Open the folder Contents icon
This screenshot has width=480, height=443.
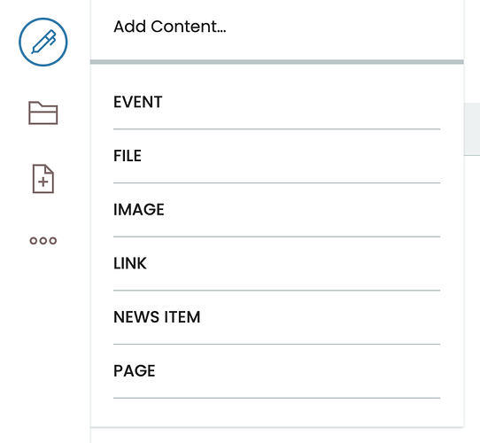pyautogui.click(x=43, y=113)
